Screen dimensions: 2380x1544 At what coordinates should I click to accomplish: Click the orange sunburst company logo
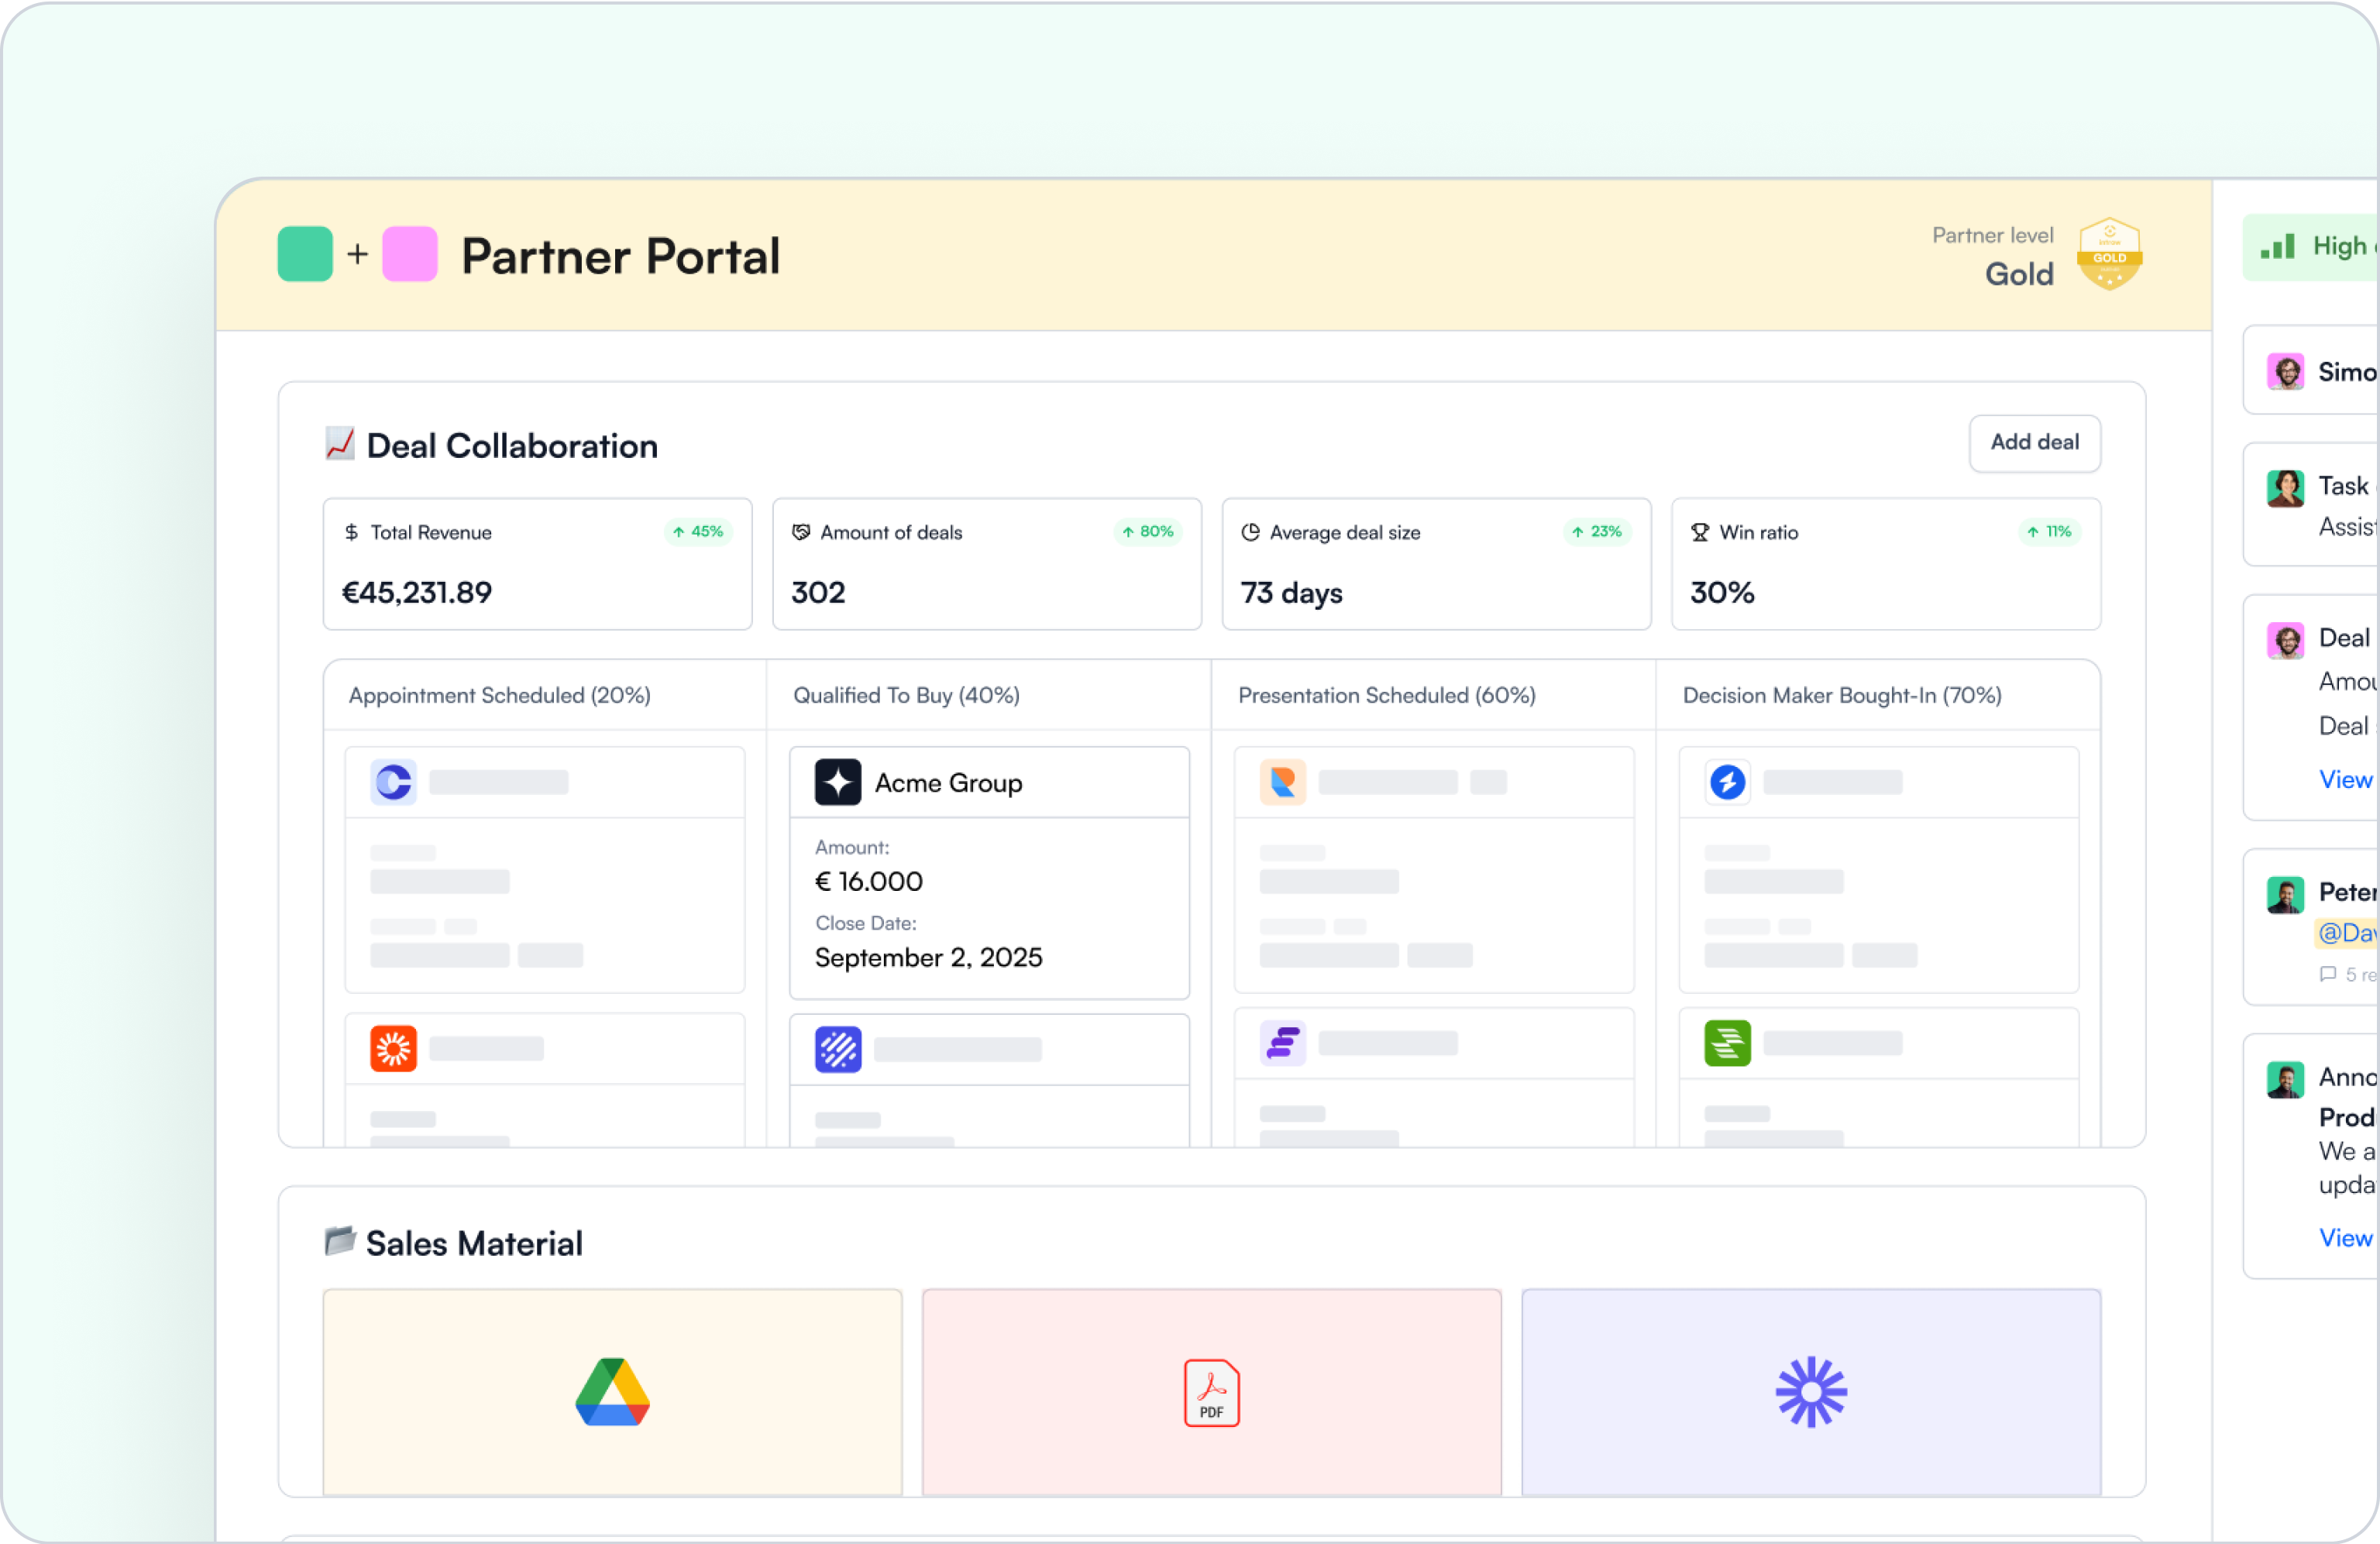pyautogui.click(x=393, y=1049)
